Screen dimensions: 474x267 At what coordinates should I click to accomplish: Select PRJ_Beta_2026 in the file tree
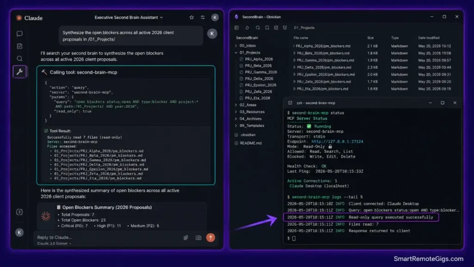(x=258, y=66)
